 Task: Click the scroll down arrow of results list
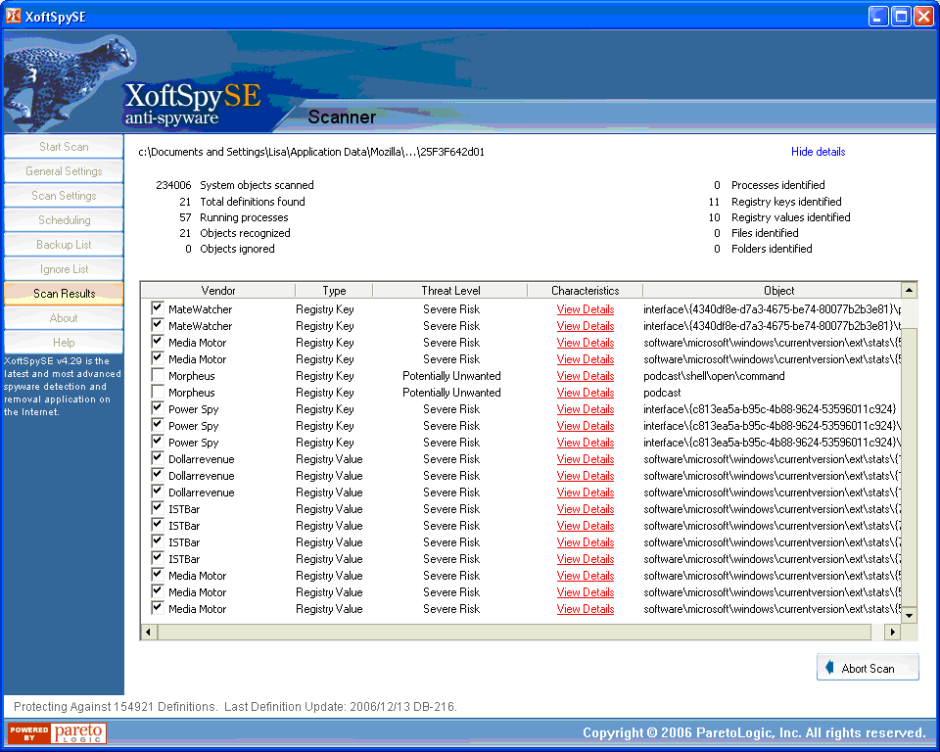[909, 615]
